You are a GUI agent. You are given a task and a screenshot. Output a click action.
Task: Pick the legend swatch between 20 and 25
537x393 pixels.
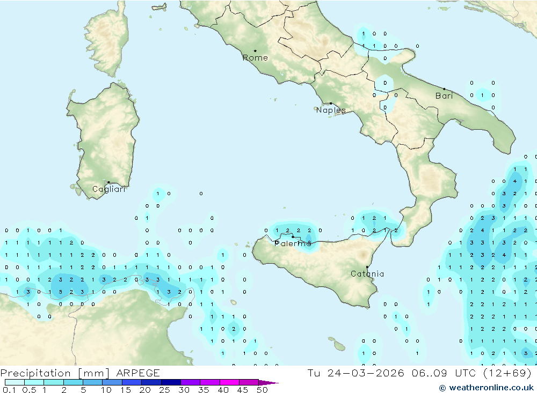click(x=151, y=382)
